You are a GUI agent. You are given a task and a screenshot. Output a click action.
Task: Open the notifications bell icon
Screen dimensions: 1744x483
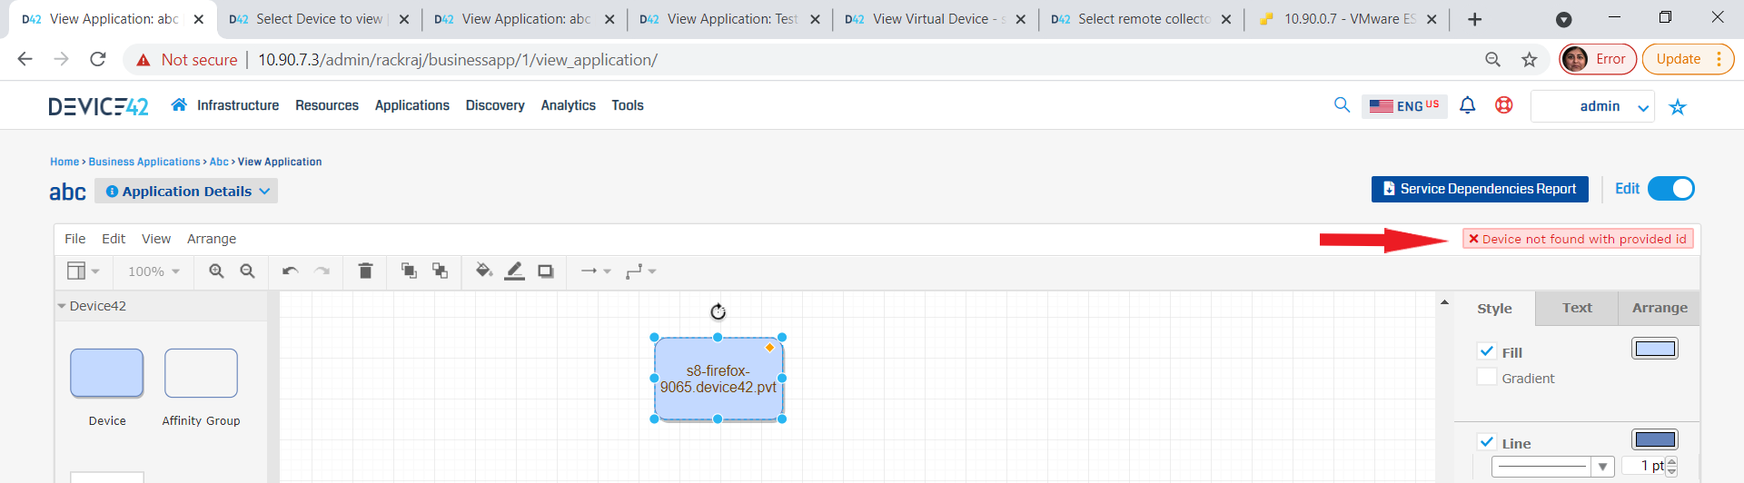tap(1467, 105)
